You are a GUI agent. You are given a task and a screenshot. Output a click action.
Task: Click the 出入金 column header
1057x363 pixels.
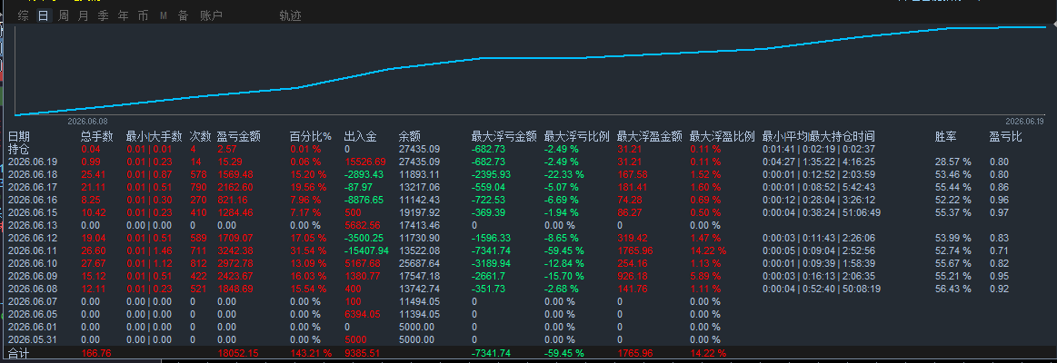click(362, 137)
